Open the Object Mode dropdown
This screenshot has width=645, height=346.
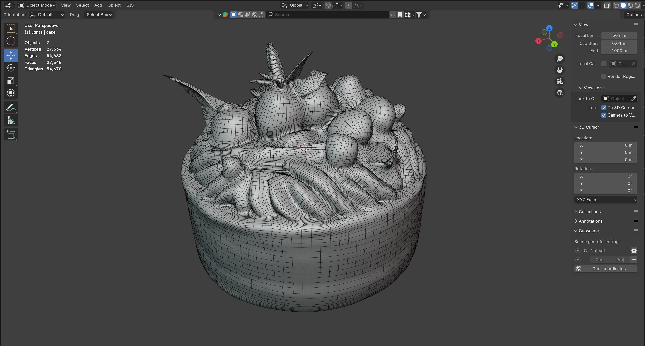tap(37, 5)
